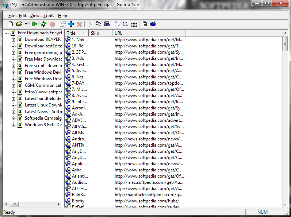Expand the Free Mac Downloads node
The height and width of the screenshot is (217, 291).
point(13,59)
